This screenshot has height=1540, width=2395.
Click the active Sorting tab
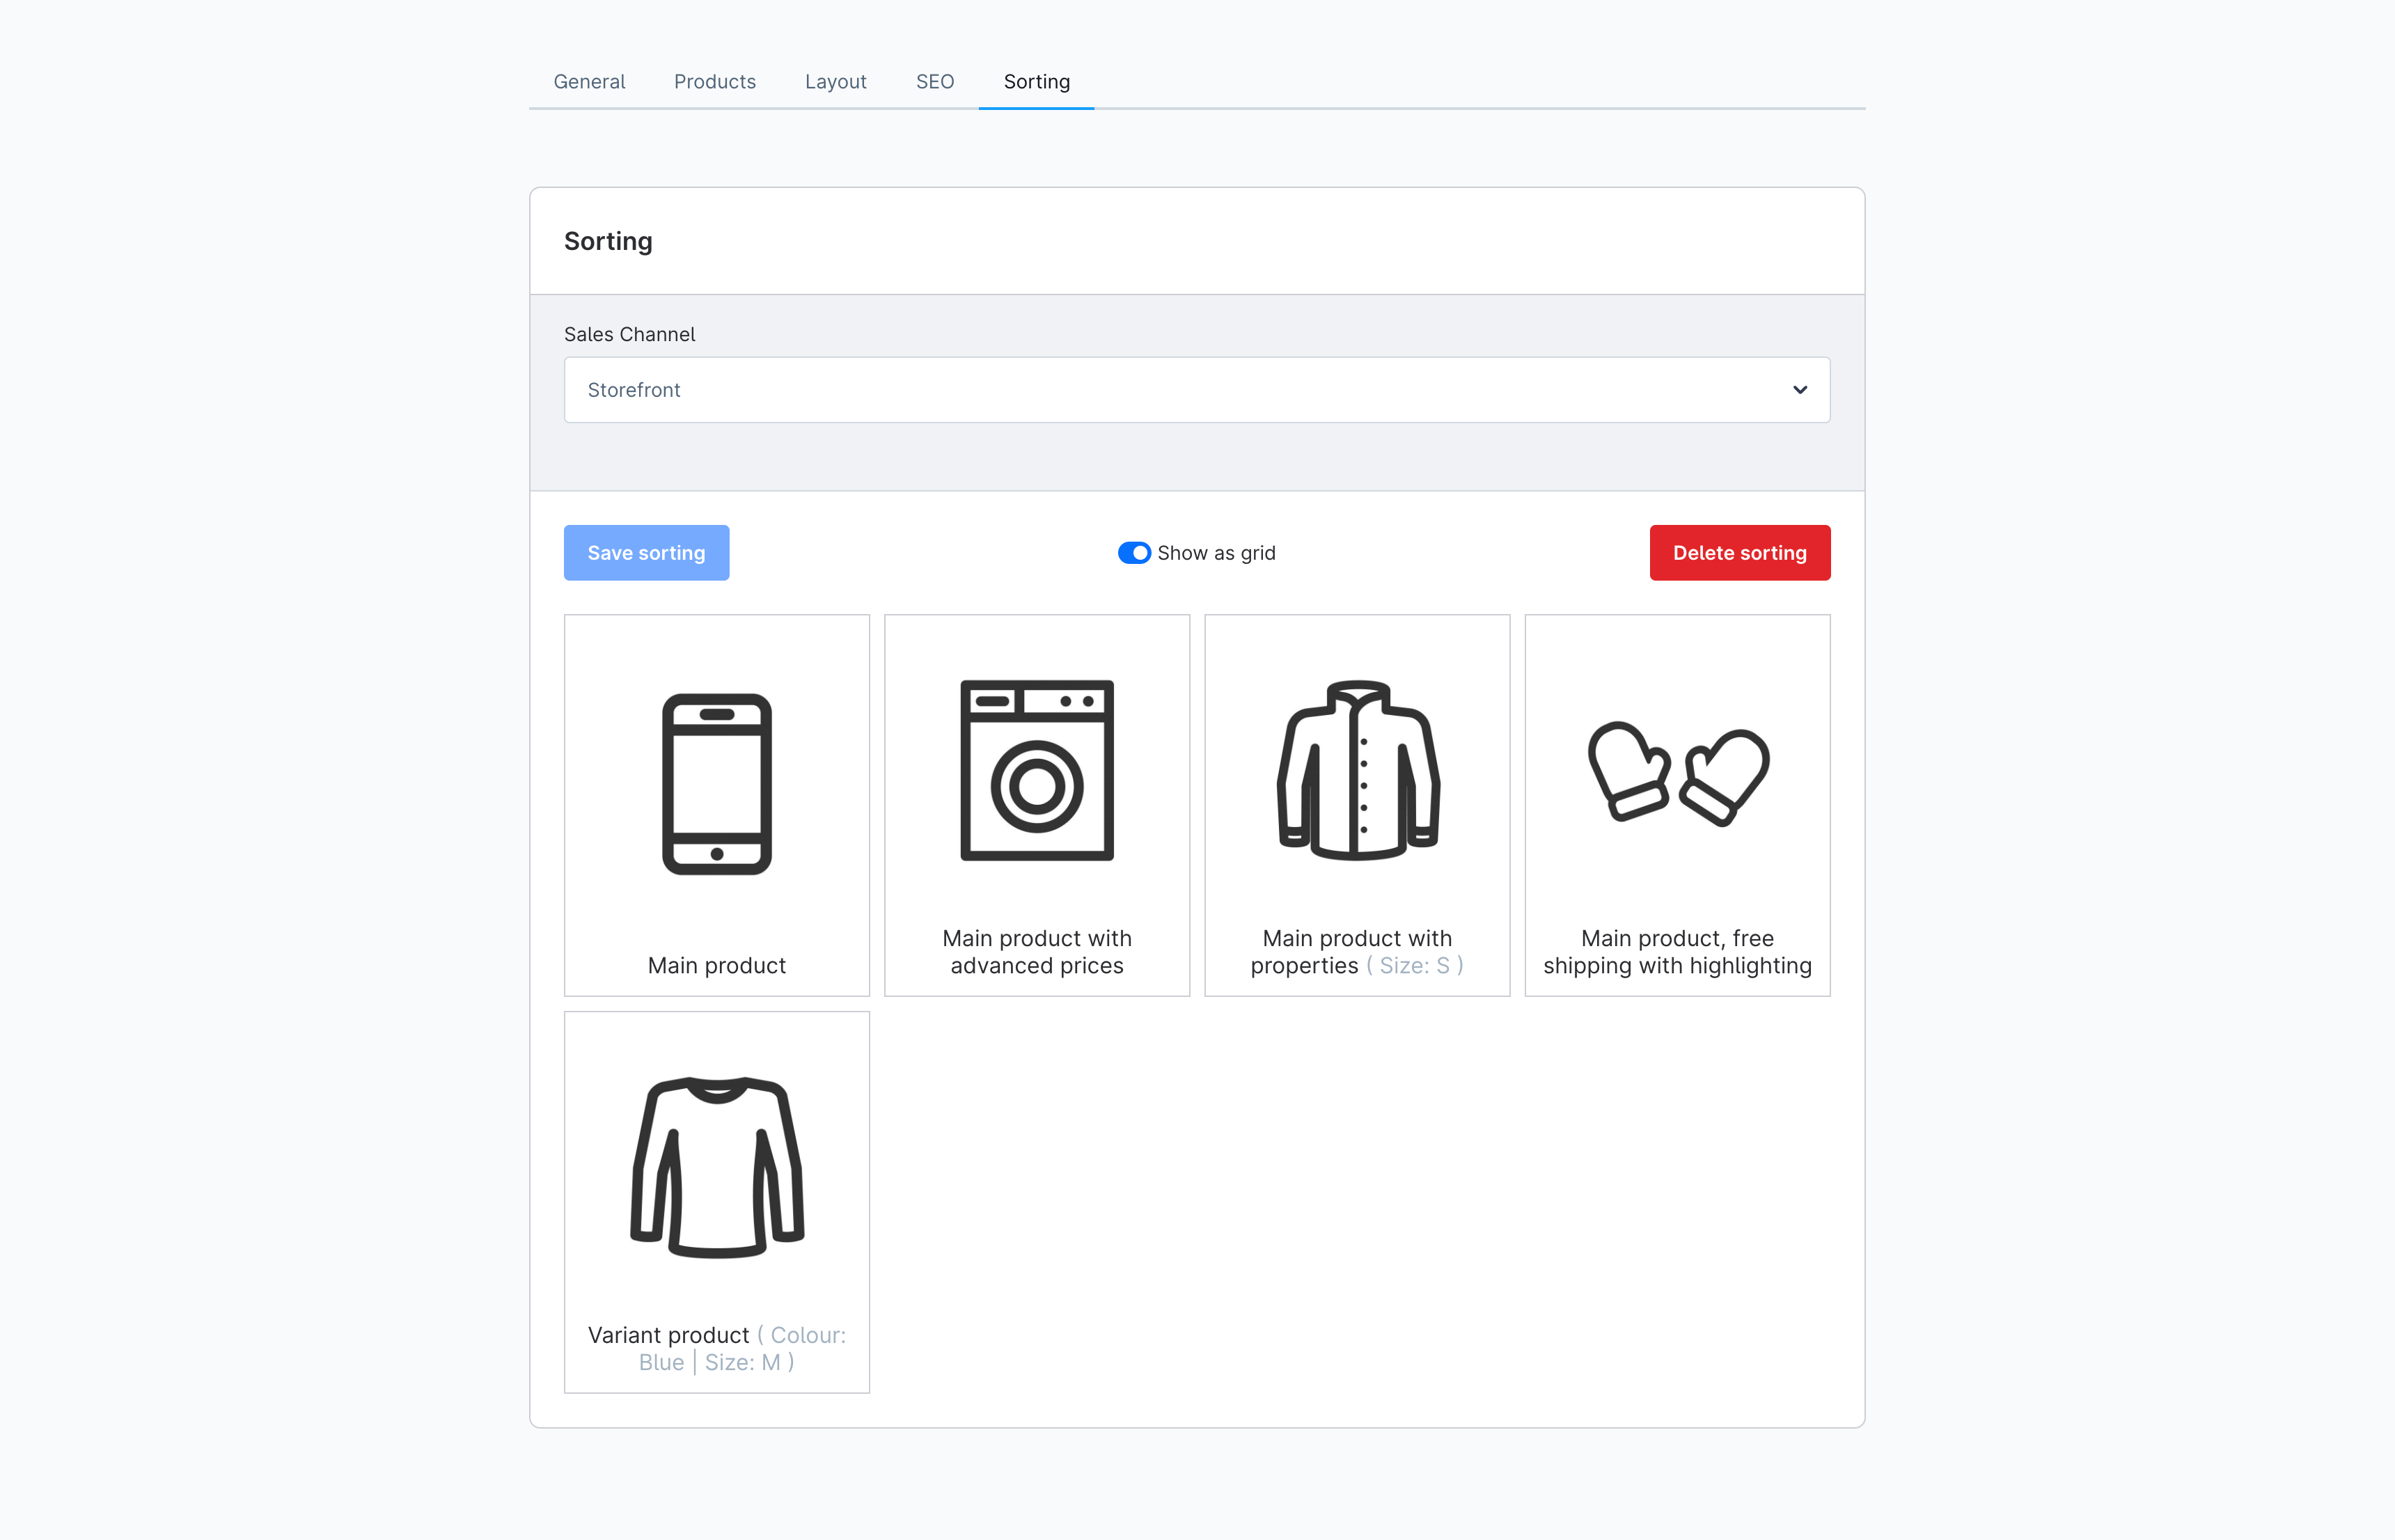tap(1036, 82)
